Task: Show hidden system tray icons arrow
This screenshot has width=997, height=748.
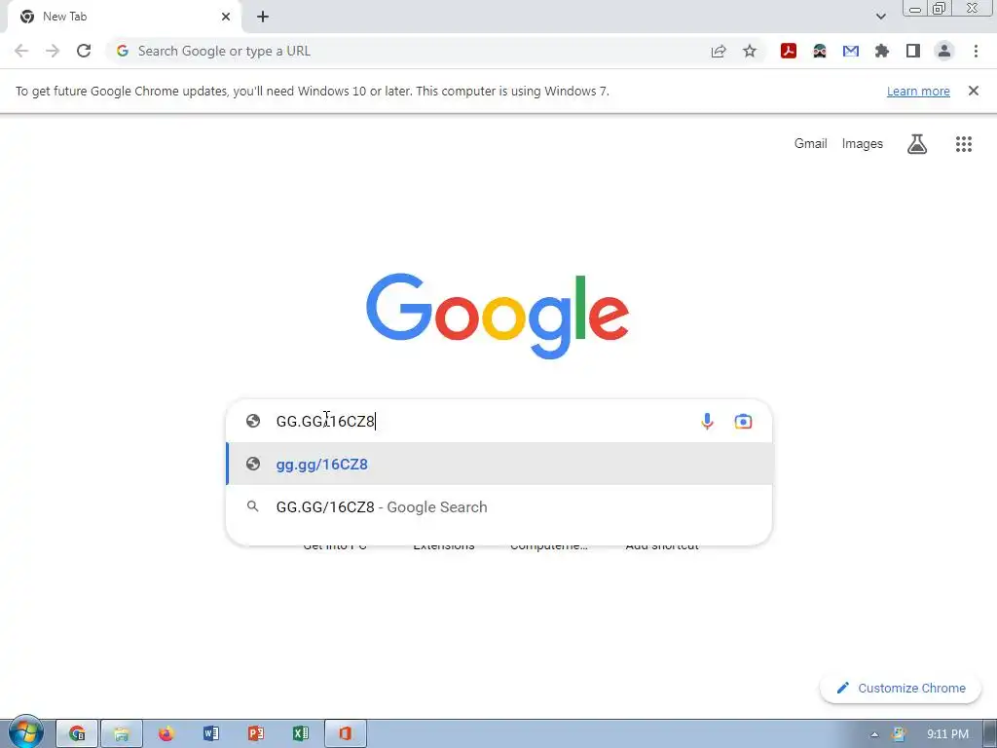Action: [874, 734]
